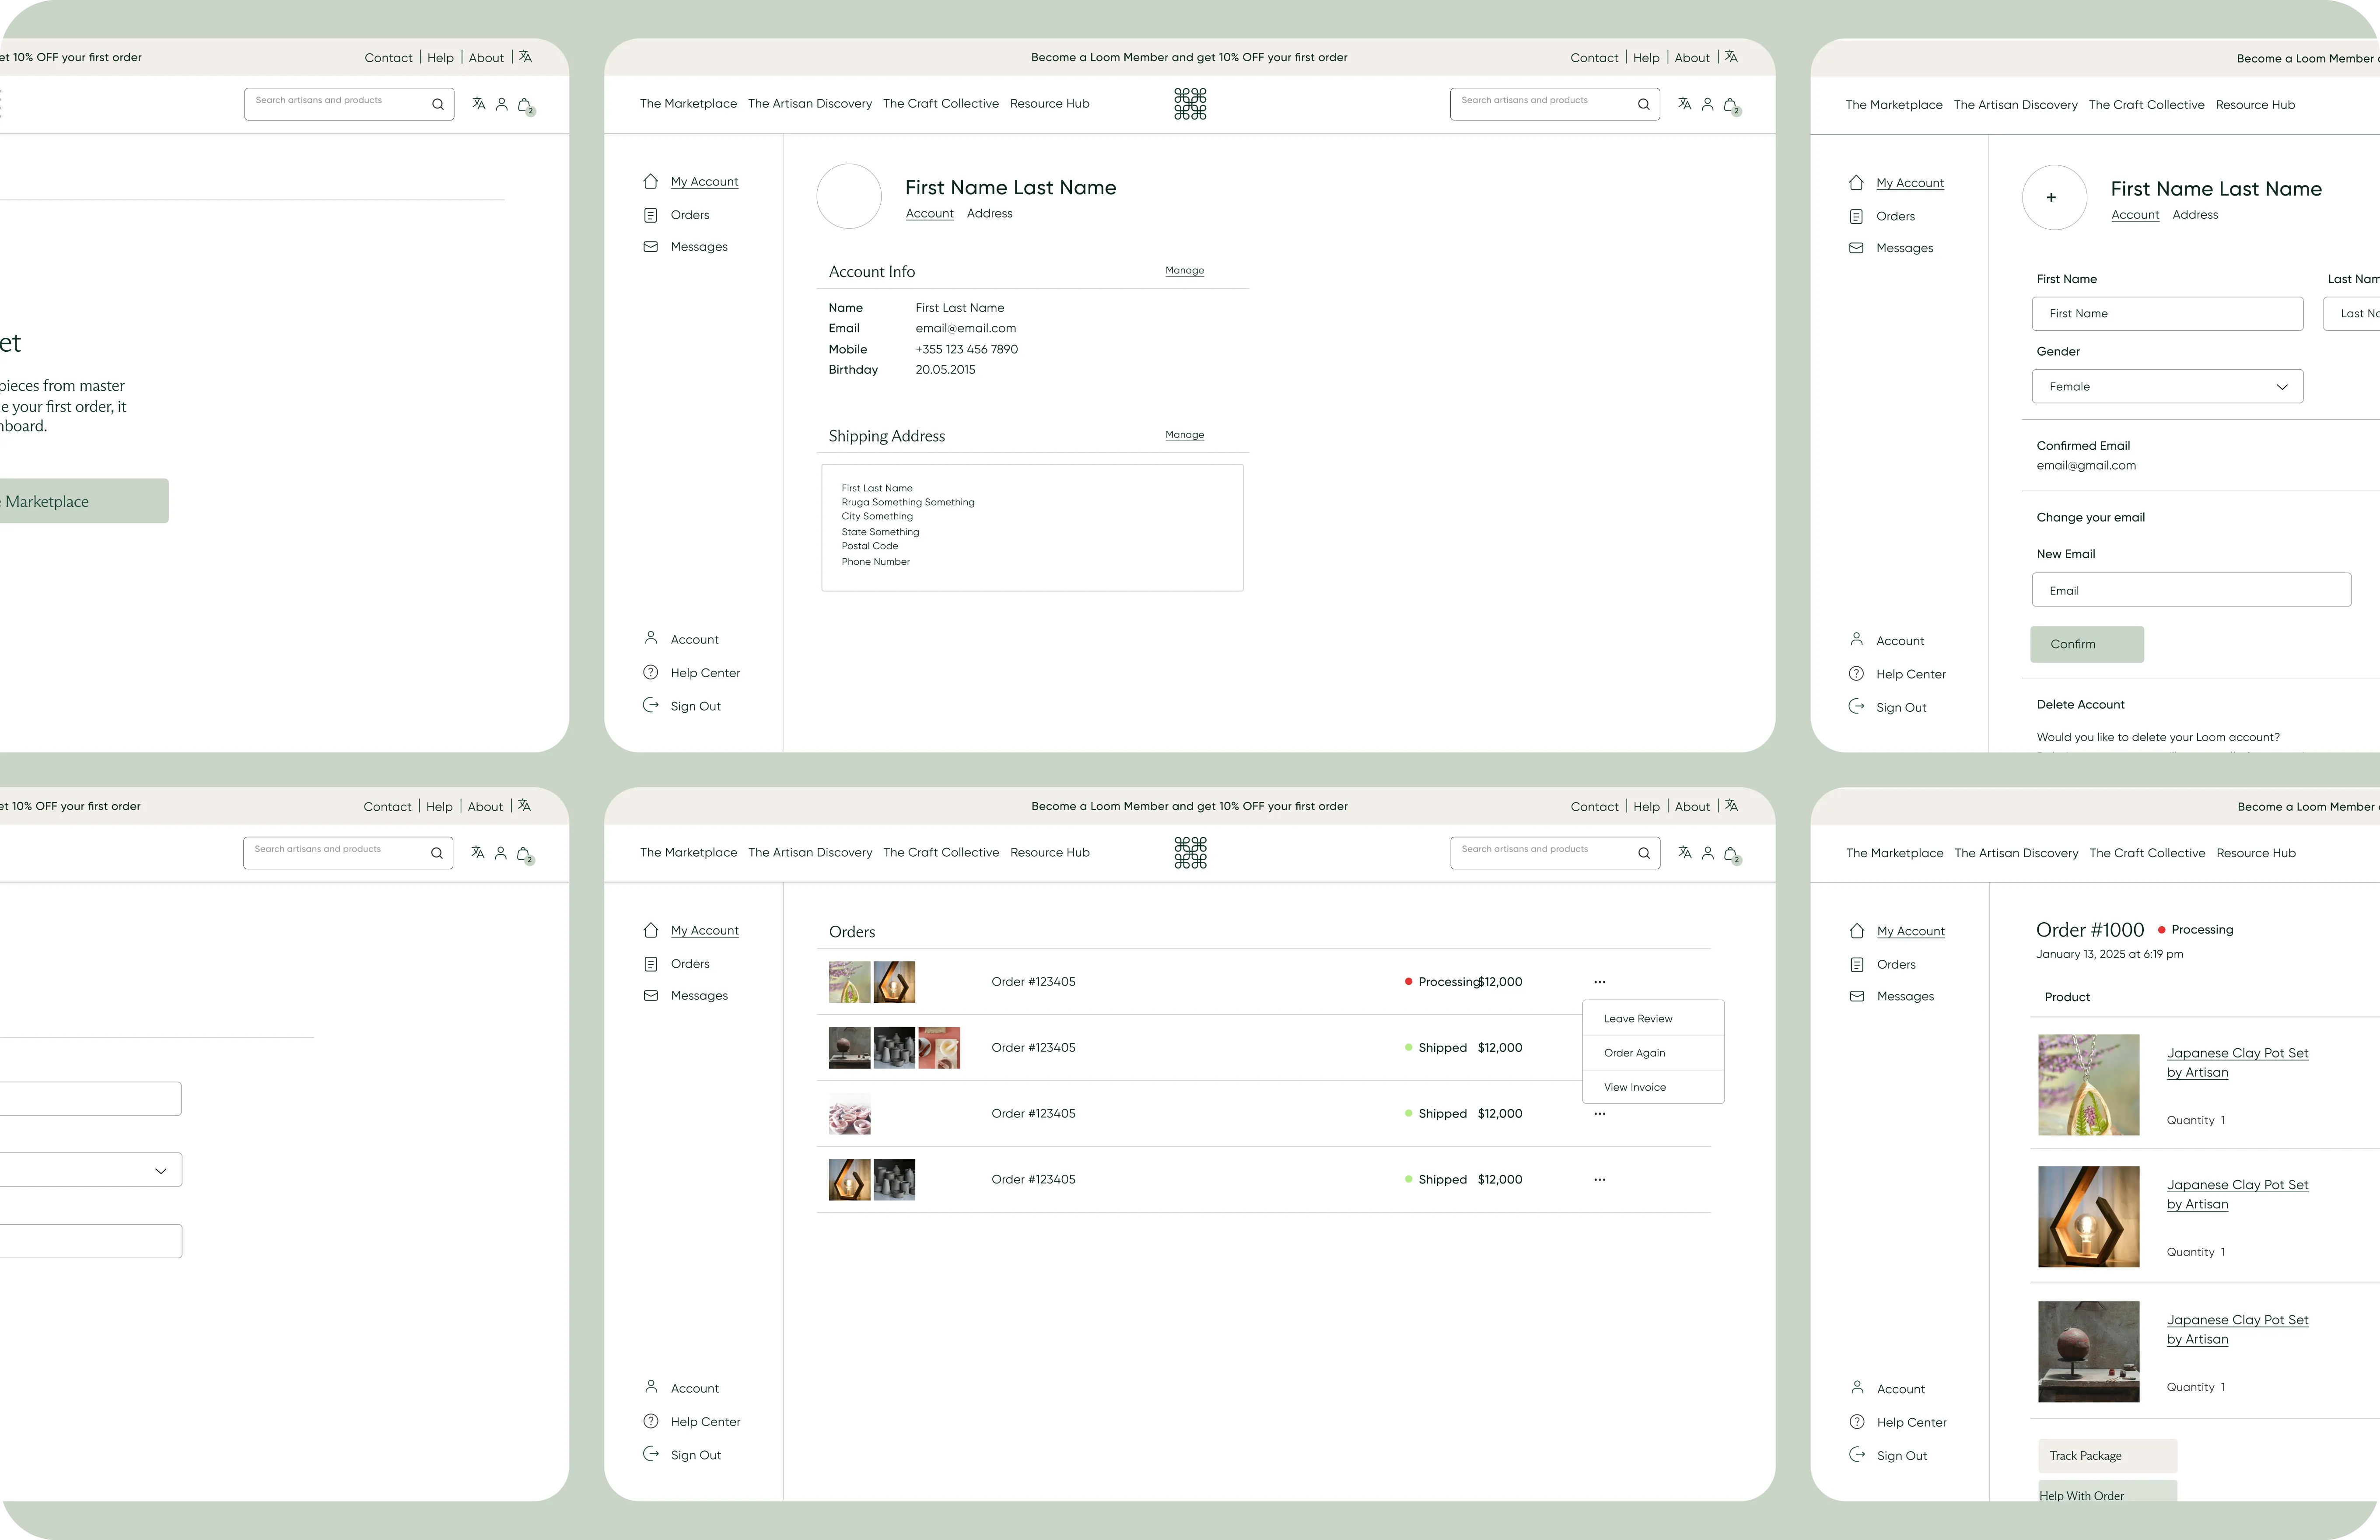Click the Help Center question icon on the Account Info screen
This screenshot has width=2380, height=1540.
651,672
